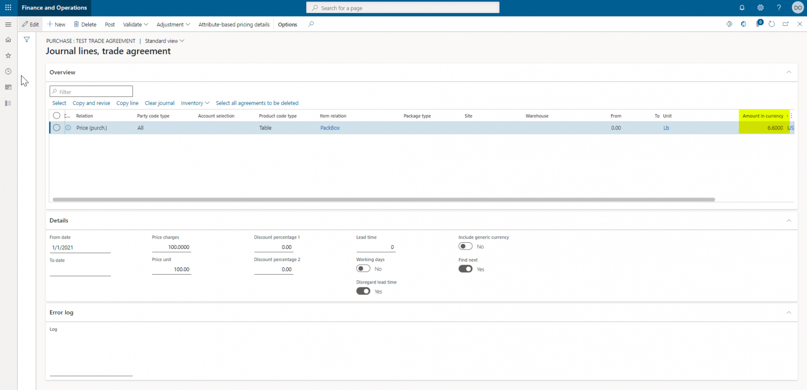Expand the Adjustment dropdown
The image size is (807, 390).
pyautogui.click(x=173, y=24)
